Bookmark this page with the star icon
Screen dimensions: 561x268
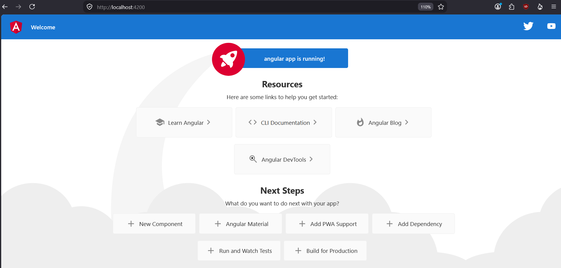click(x=441, y=7)
